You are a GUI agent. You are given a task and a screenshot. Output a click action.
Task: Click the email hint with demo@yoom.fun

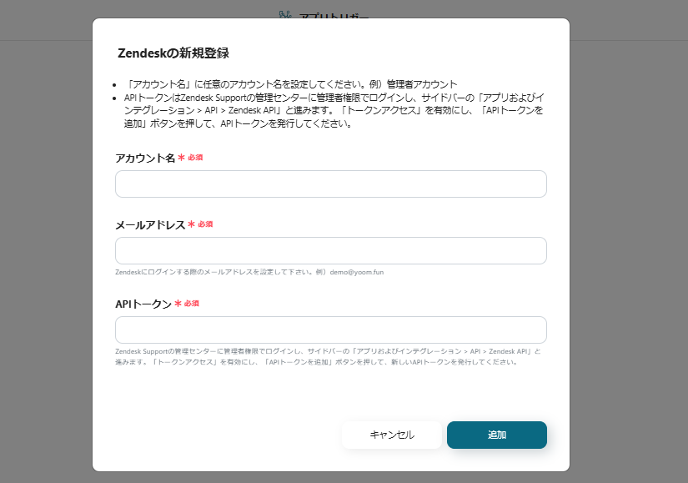(249, 272)
